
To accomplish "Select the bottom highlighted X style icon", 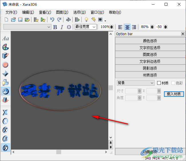I will point(5,148).
